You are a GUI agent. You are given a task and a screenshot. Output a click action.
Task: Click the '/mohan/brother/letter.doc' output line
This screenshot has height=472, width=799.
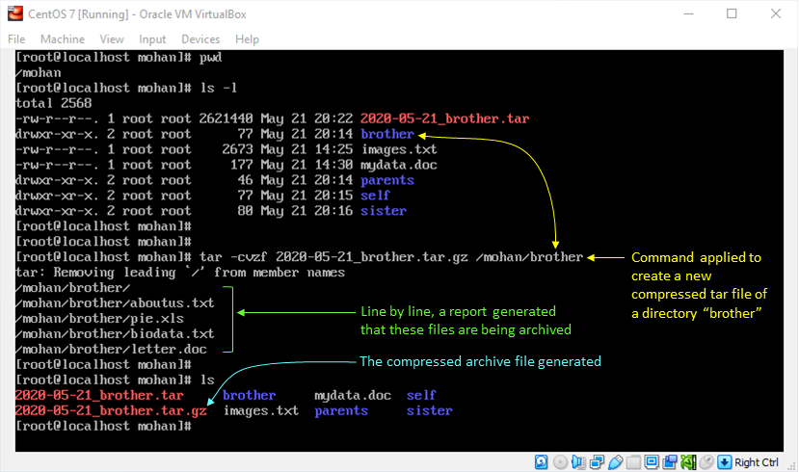tap(111, 350)
